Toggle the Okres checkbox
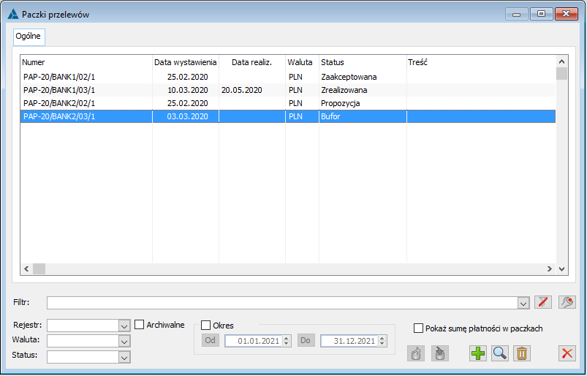 point(206,325)
